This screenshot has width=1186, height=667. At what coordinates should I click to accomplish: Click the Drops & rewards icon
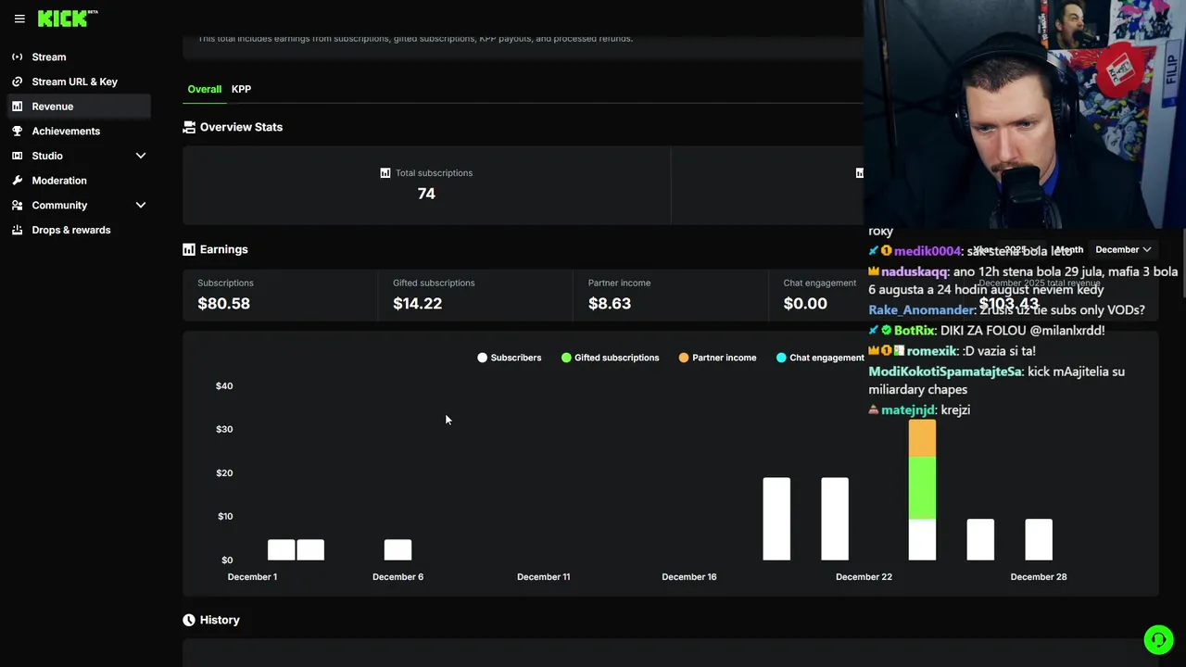point(17,230)
